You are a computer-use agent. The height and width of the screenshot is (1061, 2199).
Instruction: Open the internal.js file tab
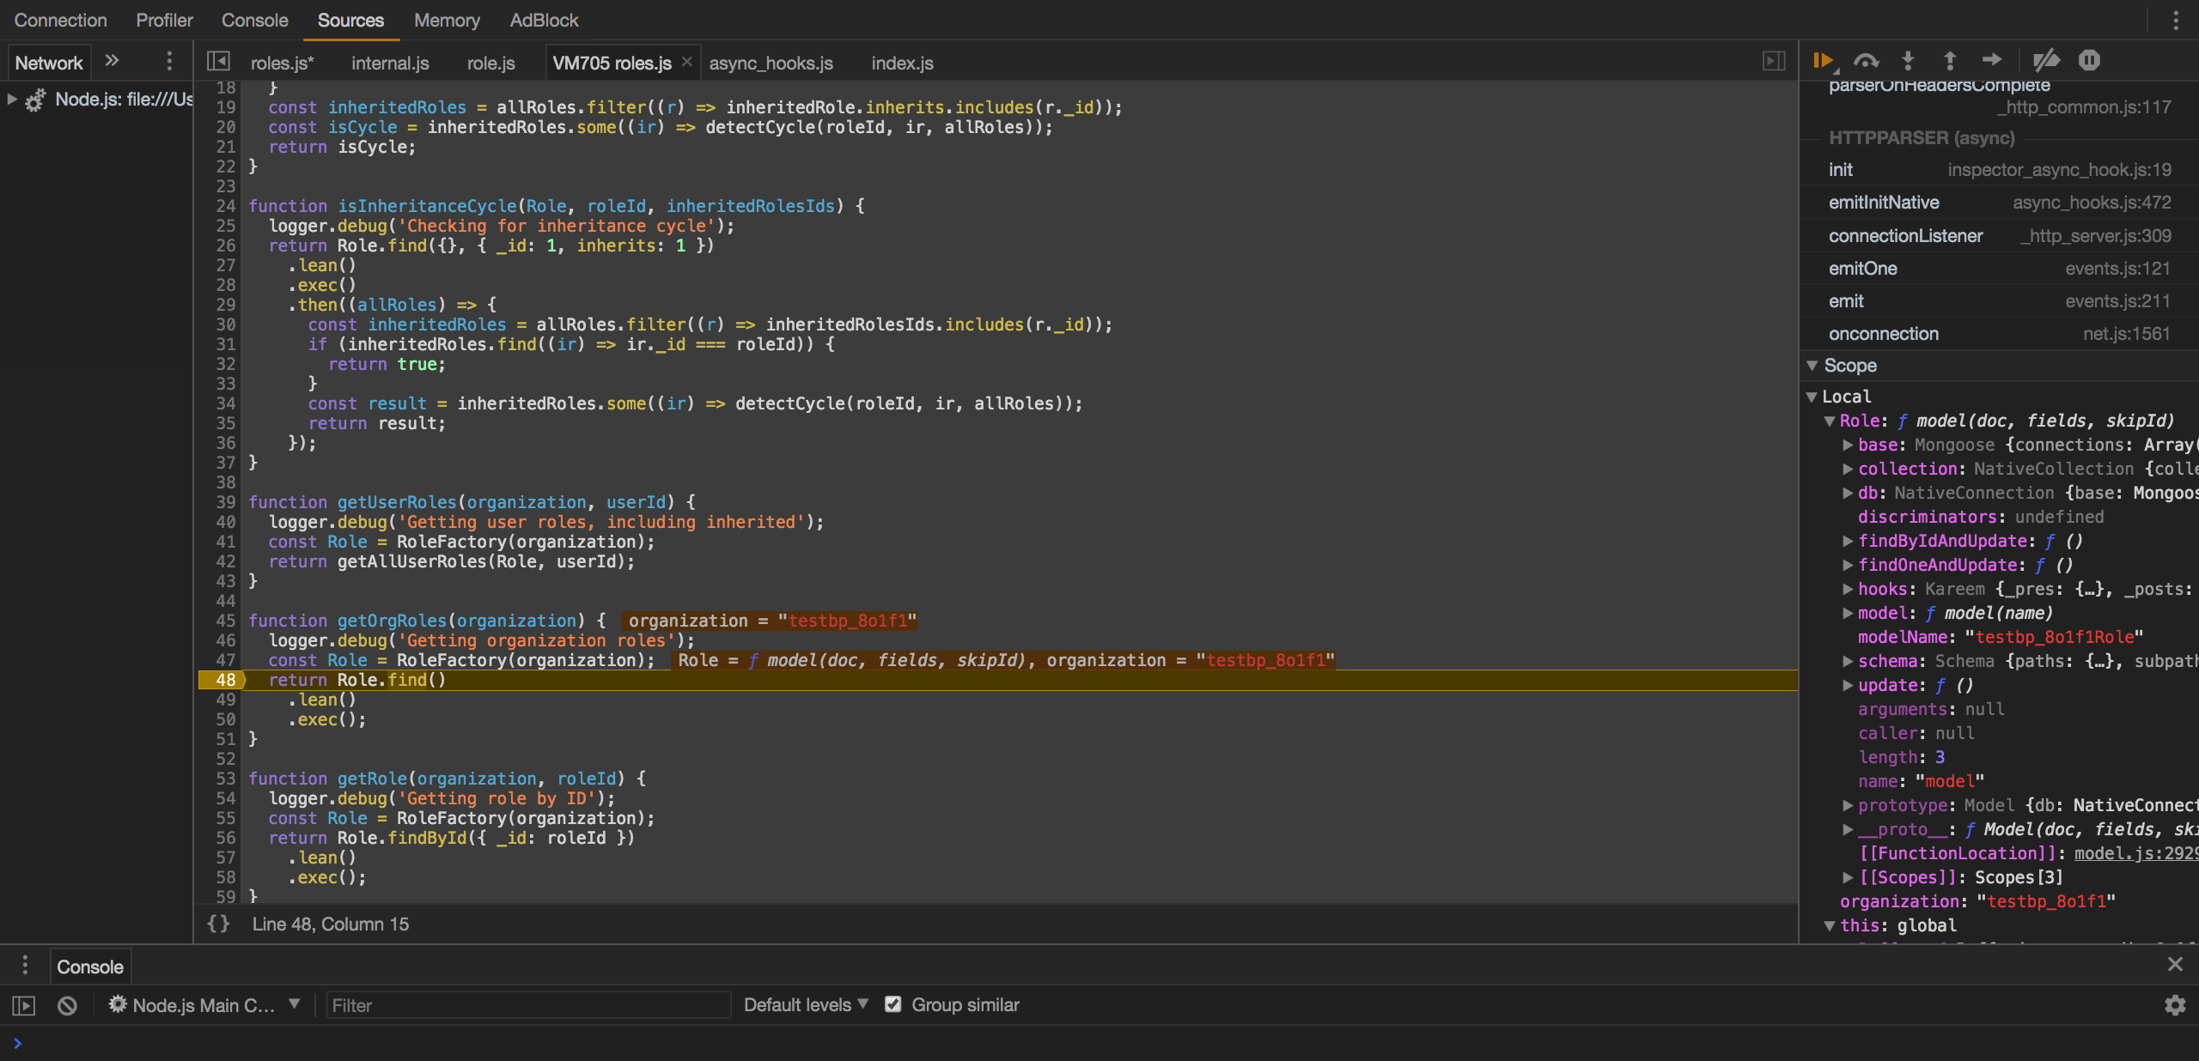click(390, 63)
